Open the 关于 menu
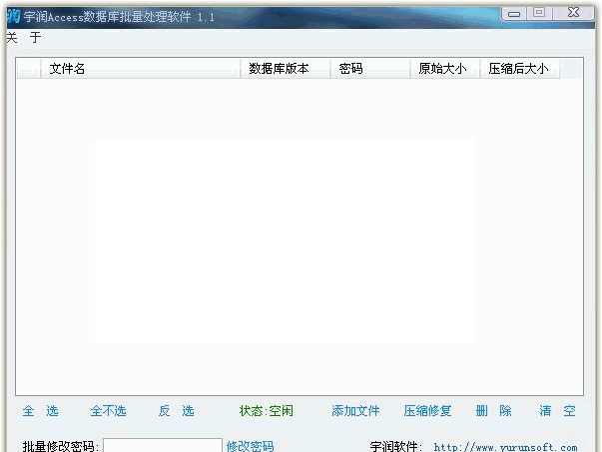 tap(23, 38)
